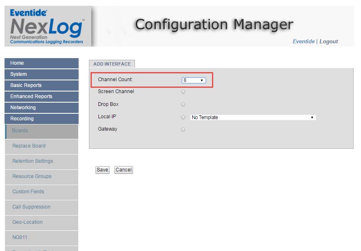Cancel adding the interface

point(123,169)
